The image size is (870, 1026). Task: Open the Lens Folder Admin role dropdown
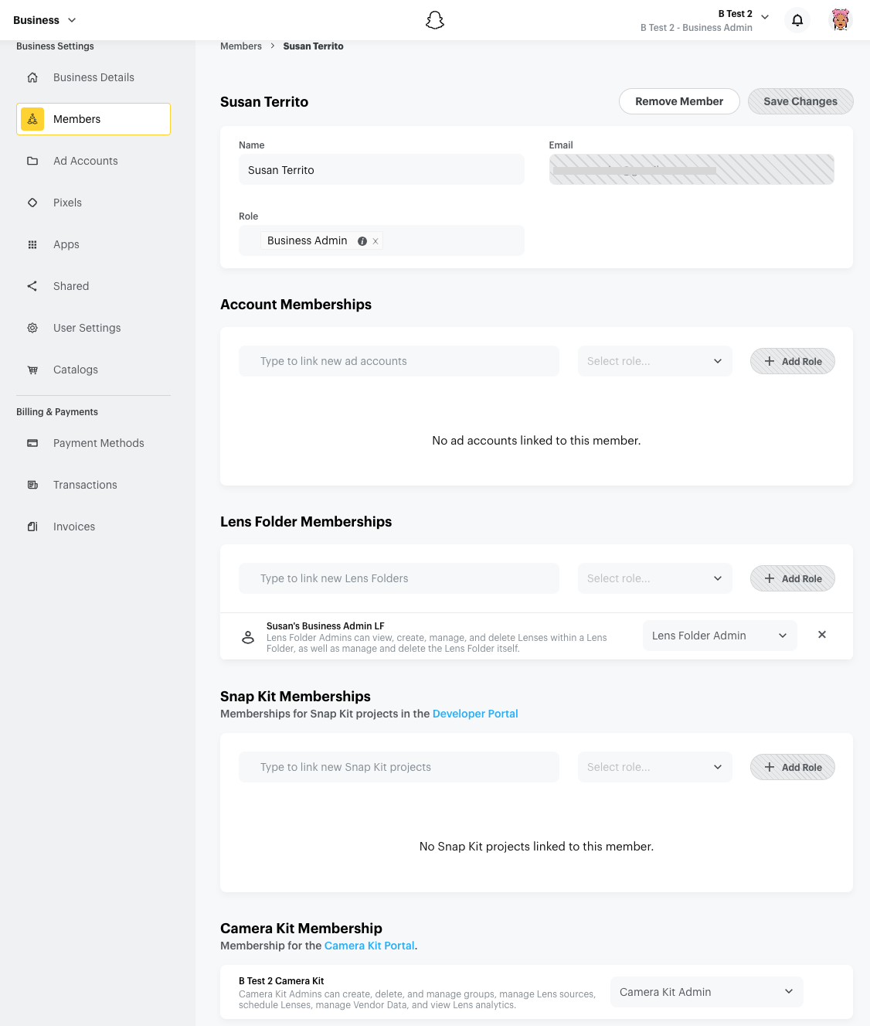[x=719, y=635]
